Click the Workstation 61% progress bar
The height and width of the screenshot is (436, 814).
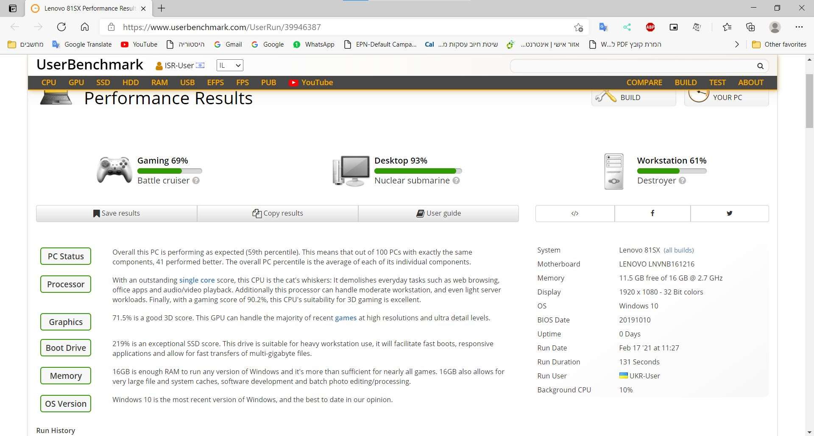pyautogui.click(x=672, y=171)
